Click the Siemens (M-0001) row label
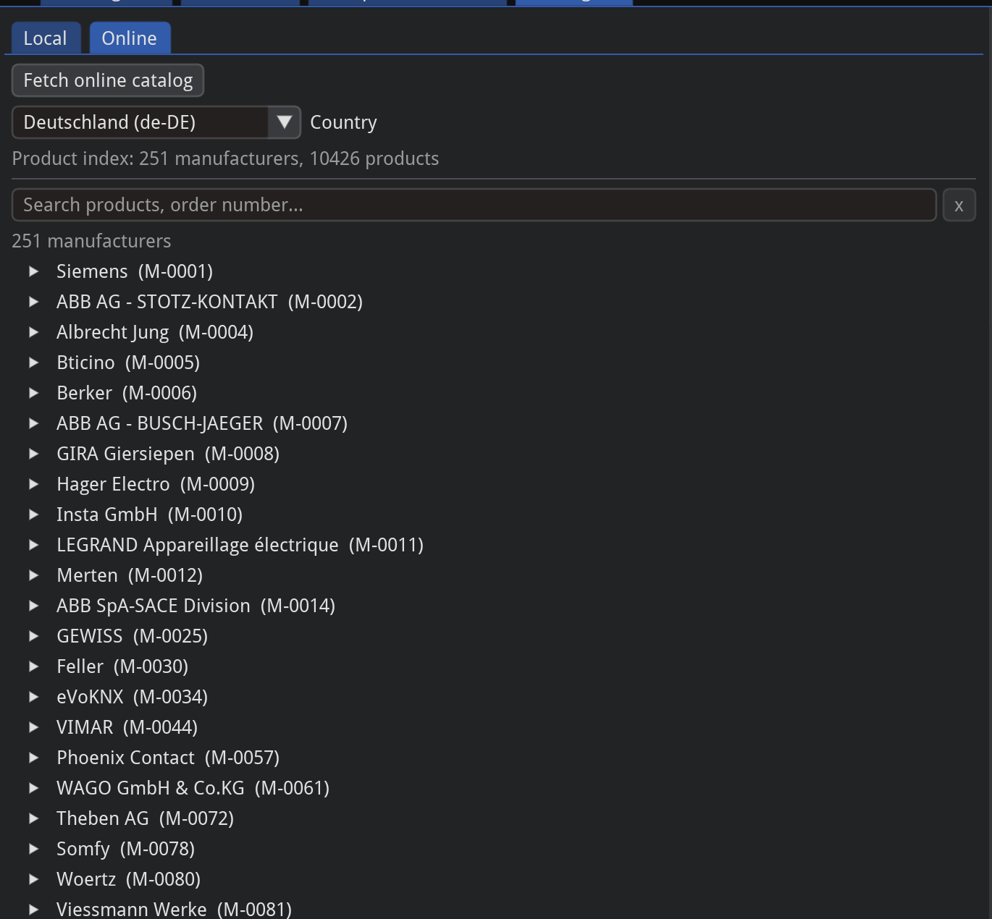 tap(135, 271)
